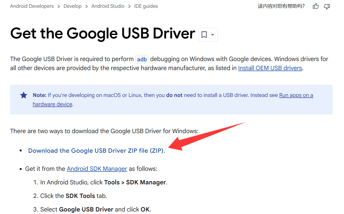Open the Android SDK Manager link
This screenshot has height=214, width=344.
pos(97,169)
